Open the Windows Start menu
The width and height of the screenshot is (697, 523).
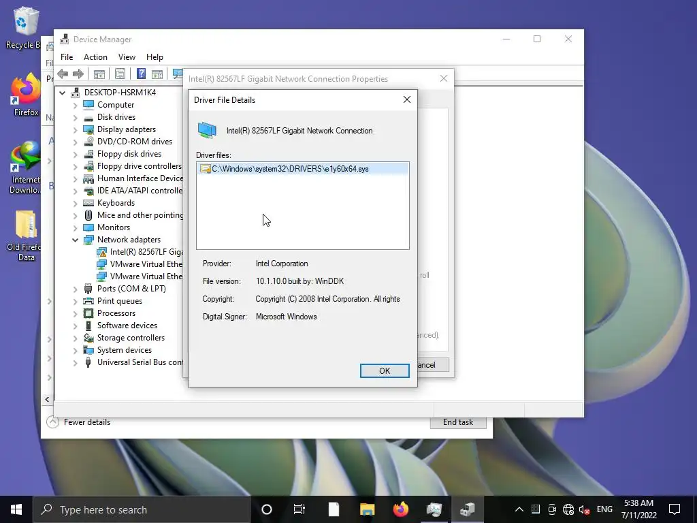(16, 509)
